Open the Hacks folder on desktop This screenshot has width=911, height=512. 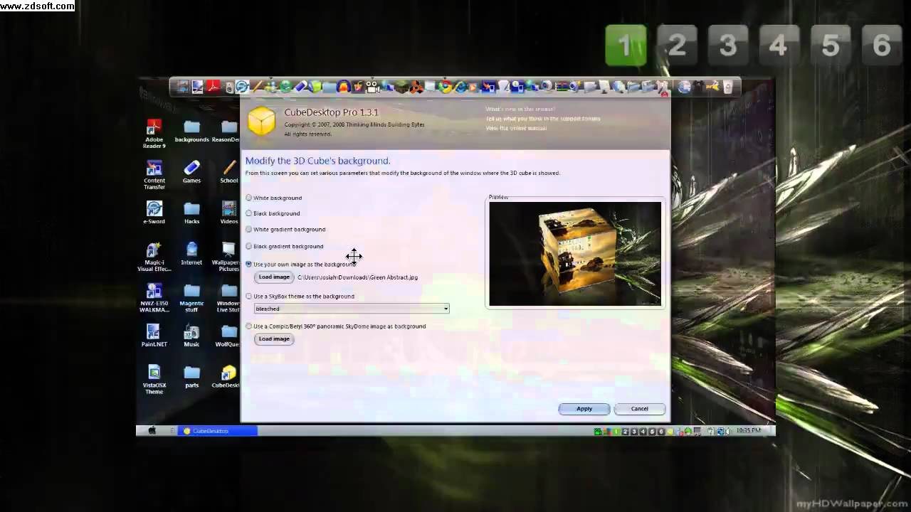pos(191,213)
